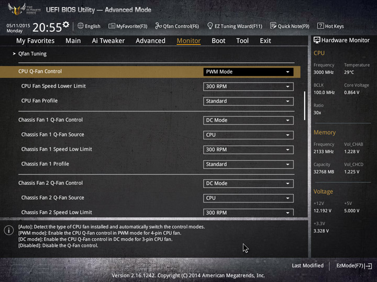Show the Hot Keys list
377x282 pixels.
coord(334,26)
